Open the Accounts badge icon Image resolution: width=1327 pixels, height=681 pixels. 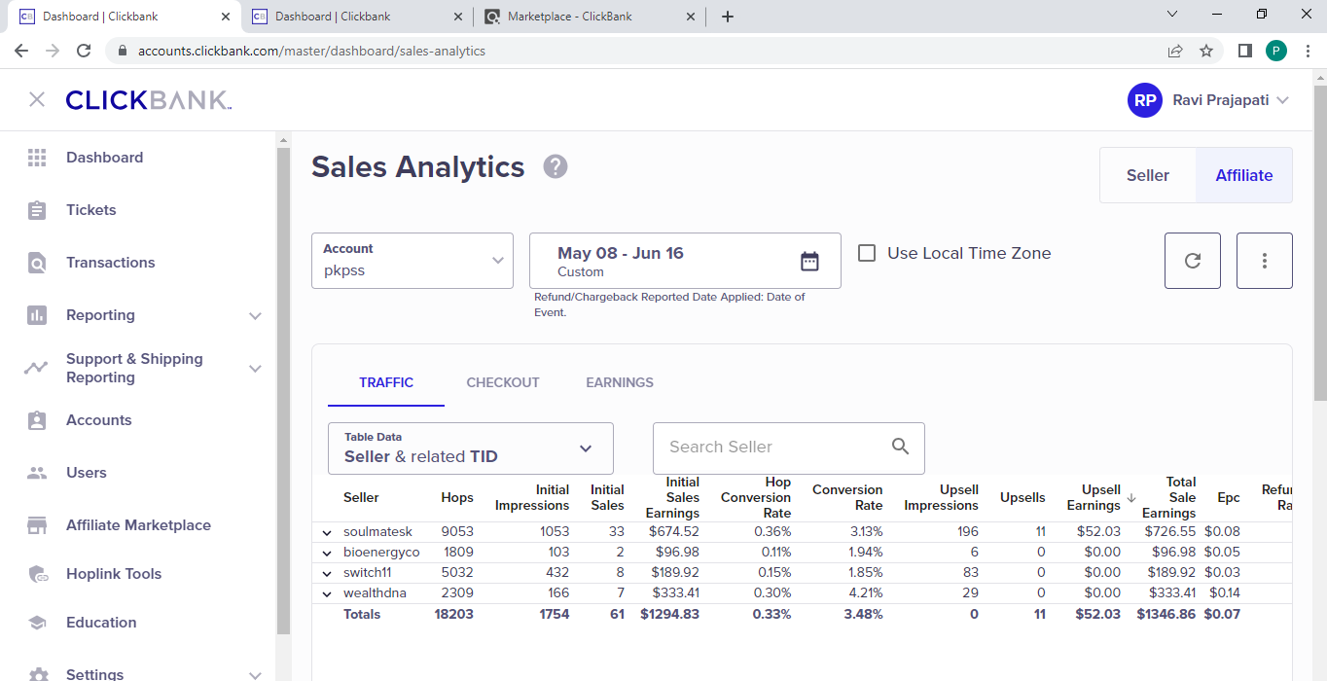click(x=37, y=420)
